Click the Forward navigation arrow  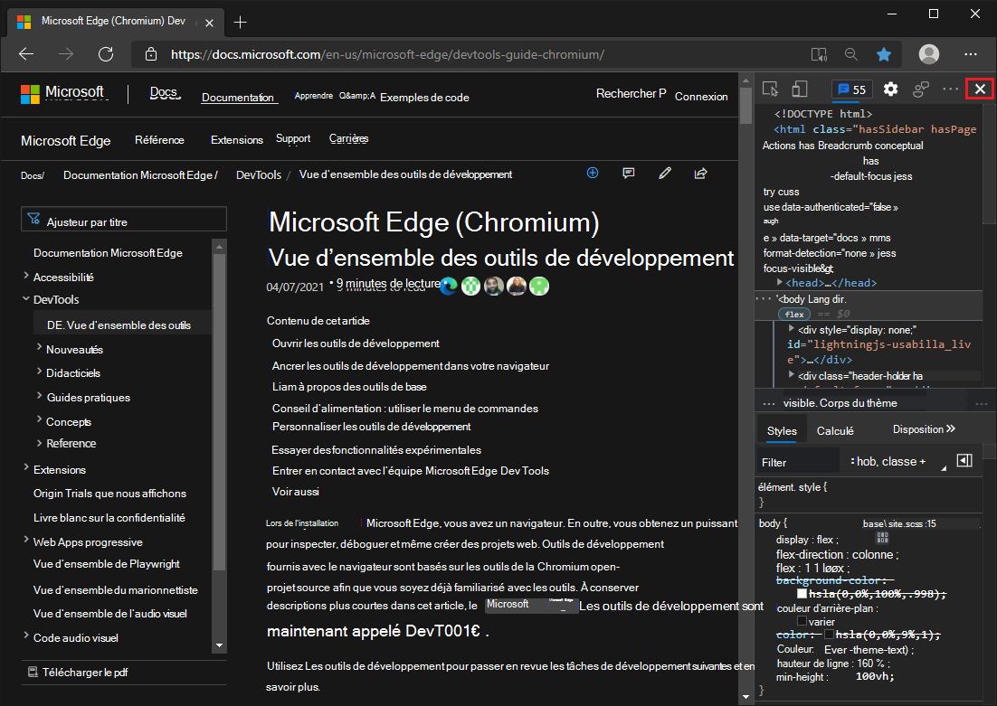[66, 54]
